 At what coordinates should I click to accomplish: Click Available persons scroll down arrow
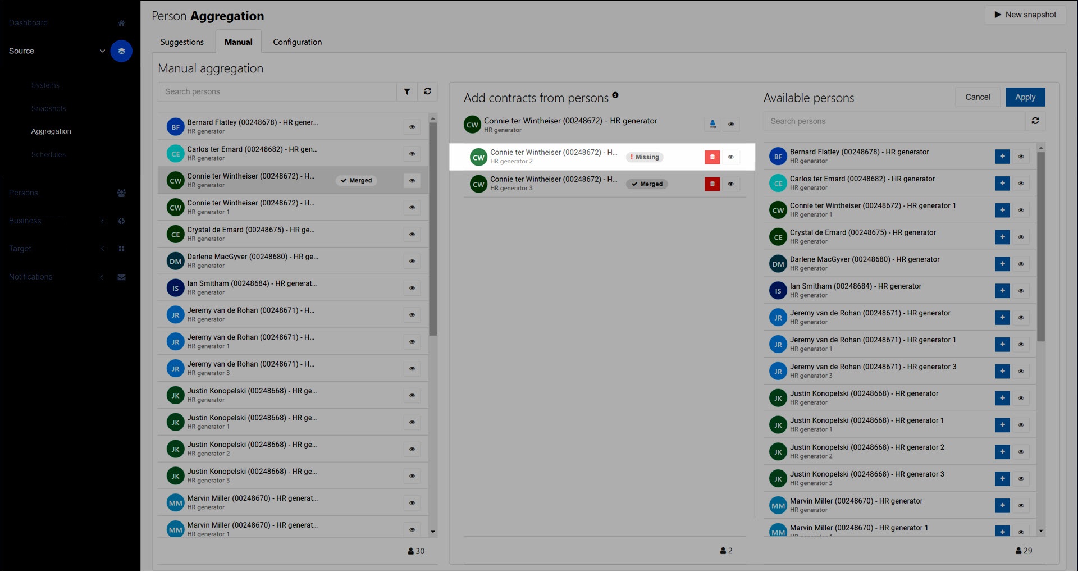(x=1041, y=531)
